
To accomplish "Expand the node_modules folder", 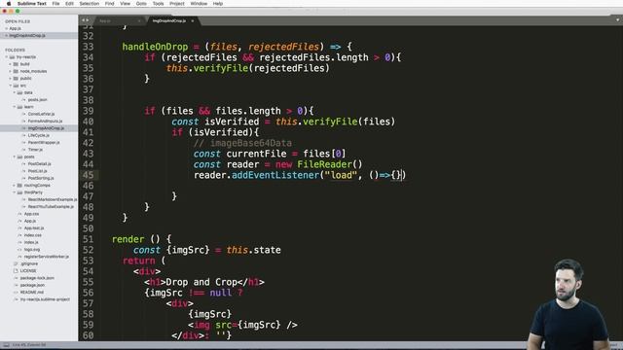I will click(11, 71).
